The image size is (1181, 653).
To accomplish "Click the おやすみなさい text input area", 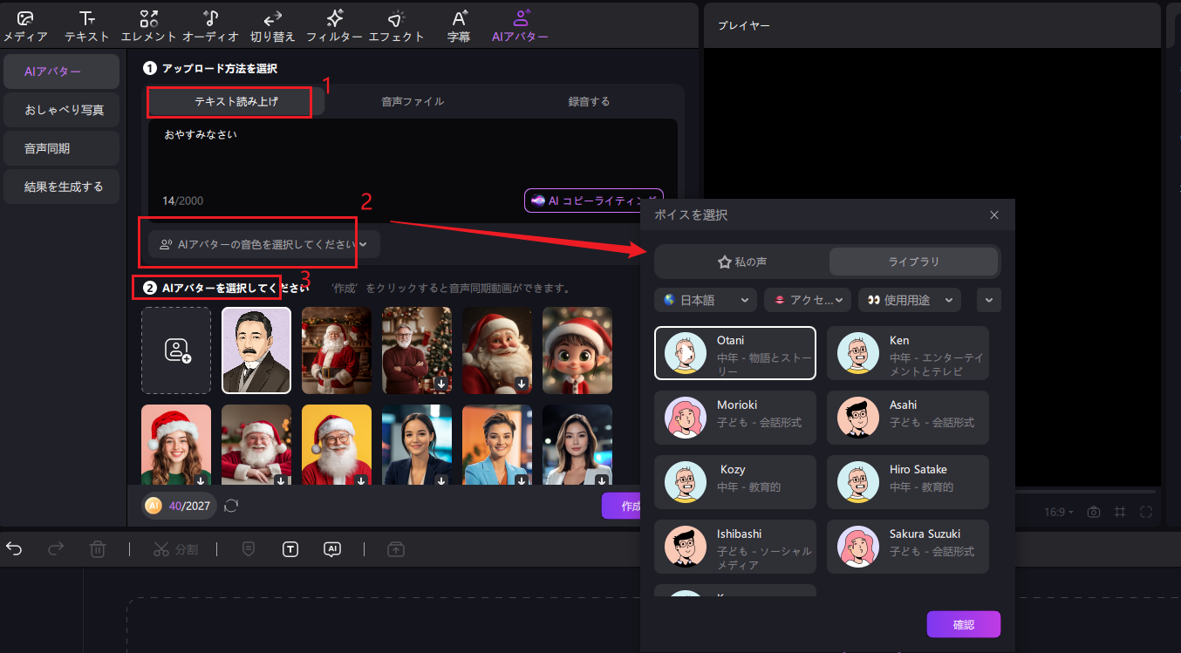I will click(413, 170).
